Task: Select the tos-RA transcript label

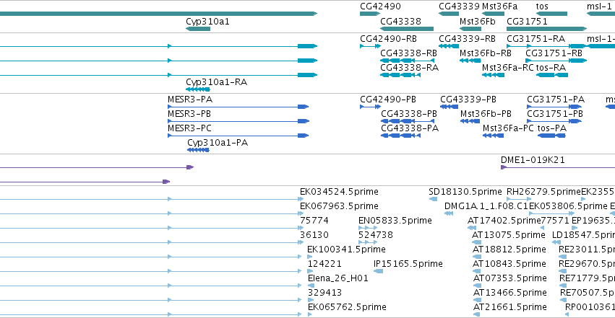Action: (x=551, y=68)
